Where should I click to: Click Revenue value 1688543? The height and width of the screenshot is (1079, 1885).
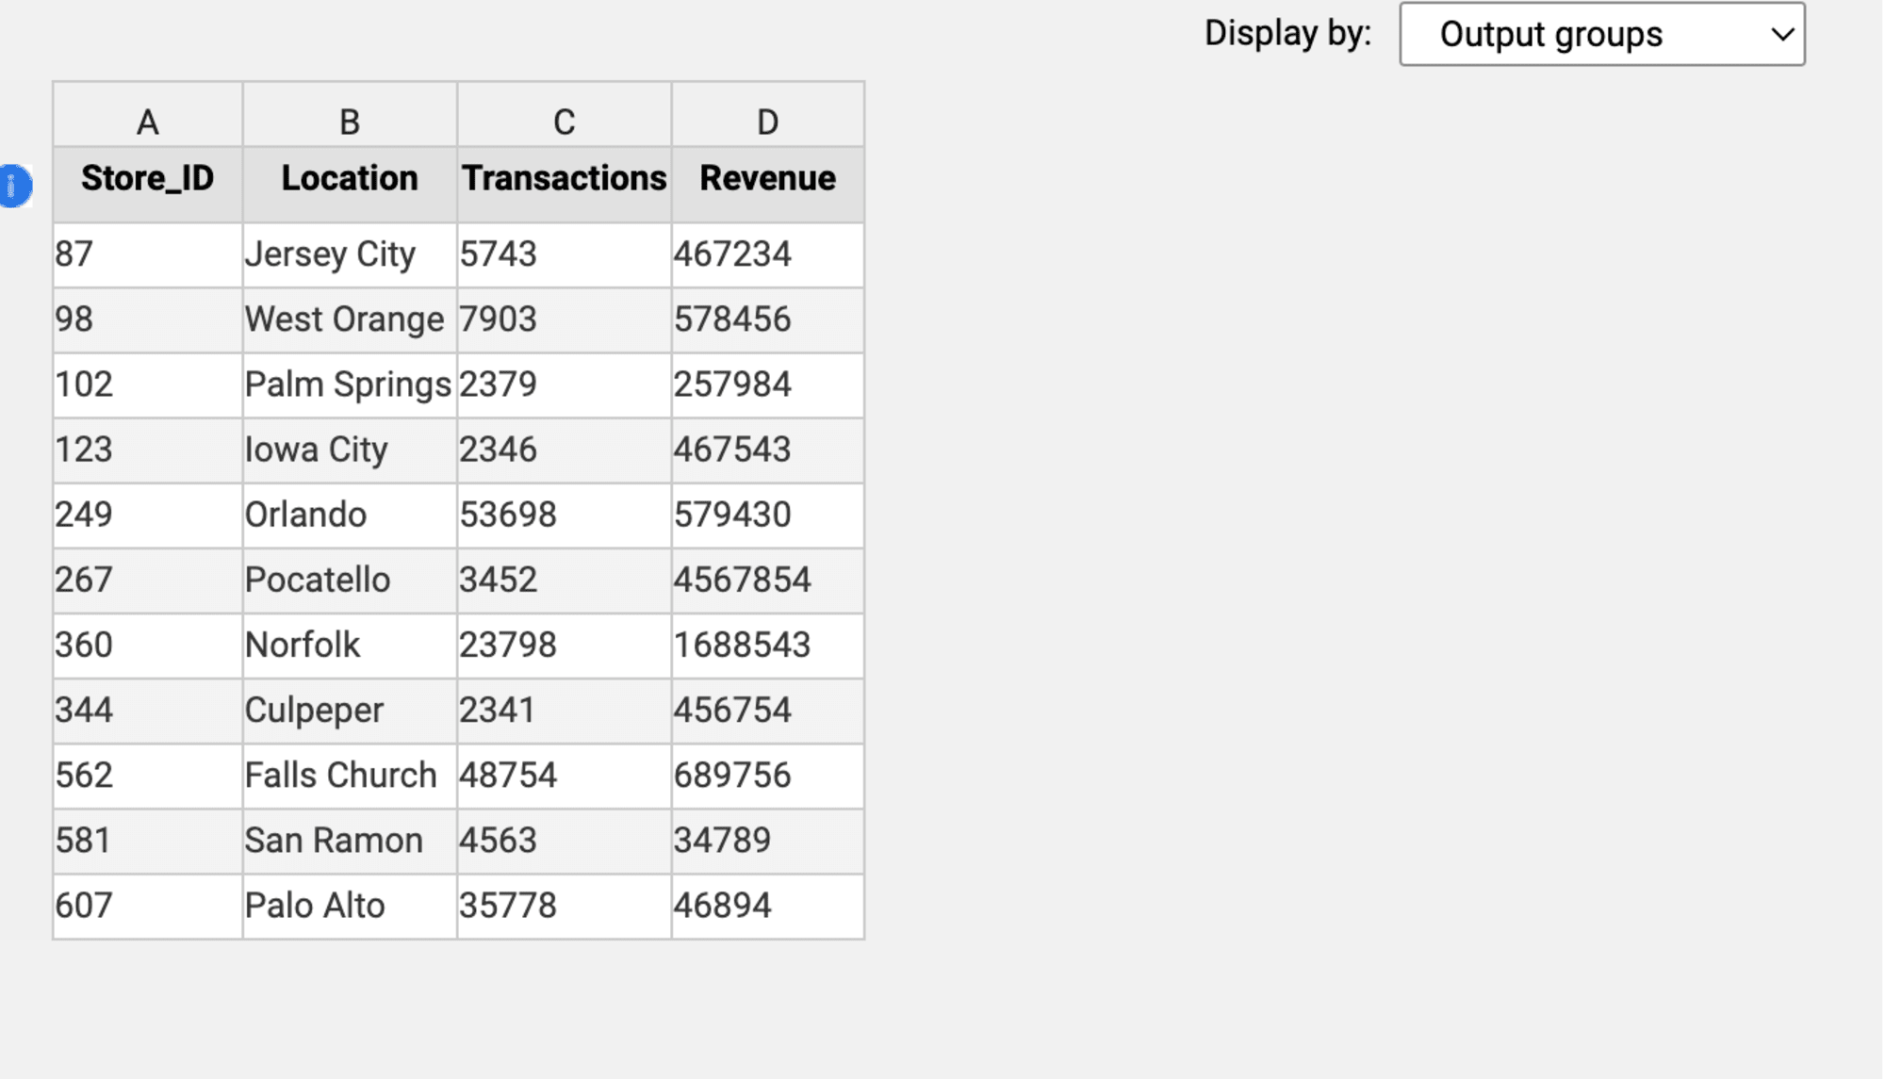coord(768,646)
